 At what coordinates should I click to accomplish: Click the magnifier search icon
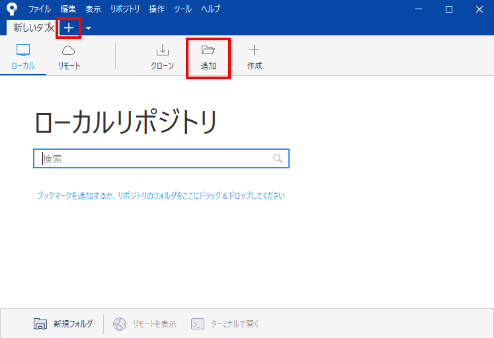278,158
